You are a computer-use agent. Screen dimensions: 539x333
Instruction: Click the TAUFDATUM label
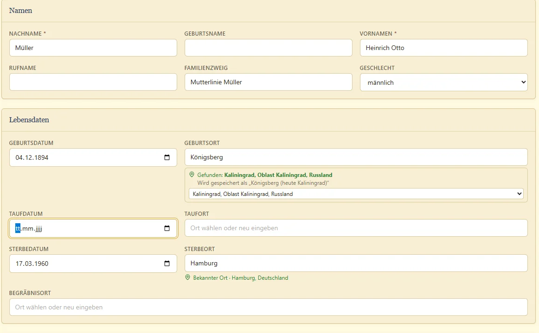(x=26, y=214)
